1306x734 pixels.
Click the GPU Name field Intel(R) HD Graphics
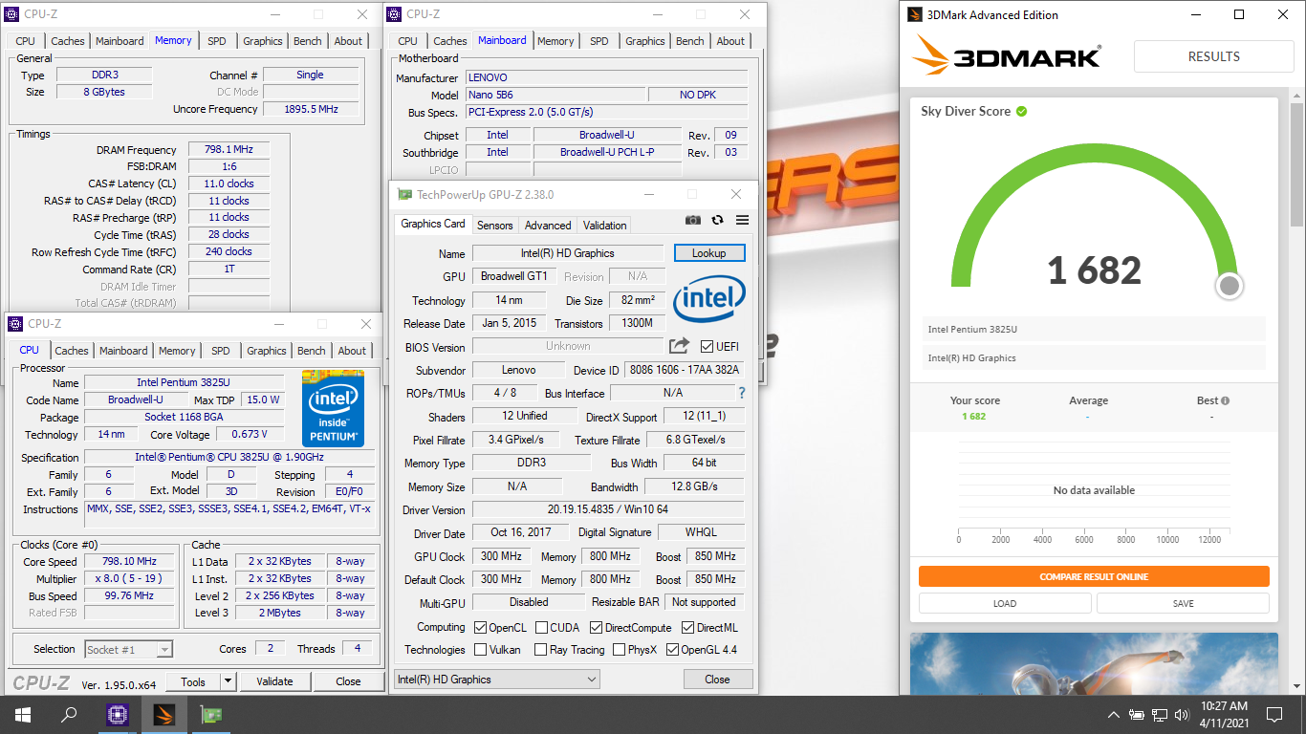[x=568, y=253]
